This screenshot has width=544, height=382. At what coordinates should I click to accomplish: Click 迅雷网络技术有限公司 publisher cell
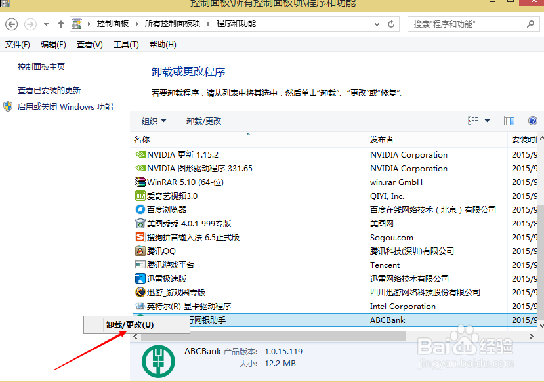[x=409, y=278]
